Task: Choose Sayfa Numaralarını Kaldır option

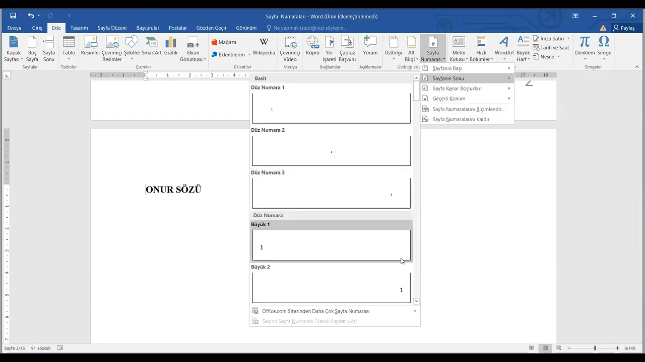Action: [467, 119]
